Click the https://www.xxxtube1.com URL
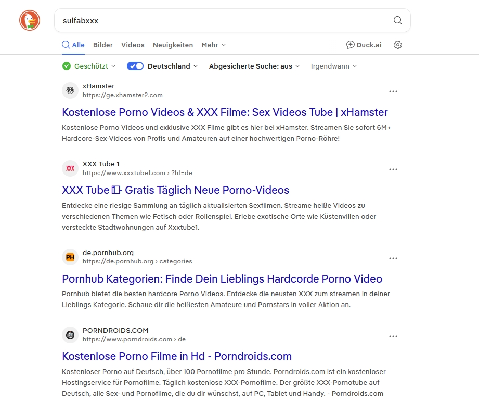Screen dimensions: 479x413 137,173
